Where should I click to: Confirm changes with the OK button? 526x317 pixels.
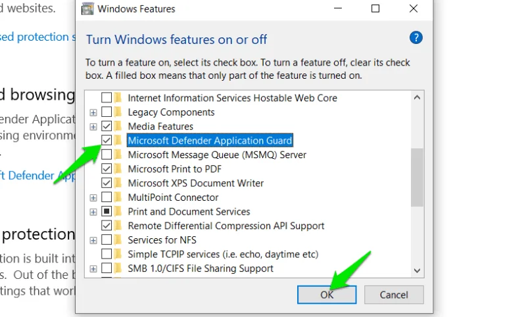[x=327, y=295]
